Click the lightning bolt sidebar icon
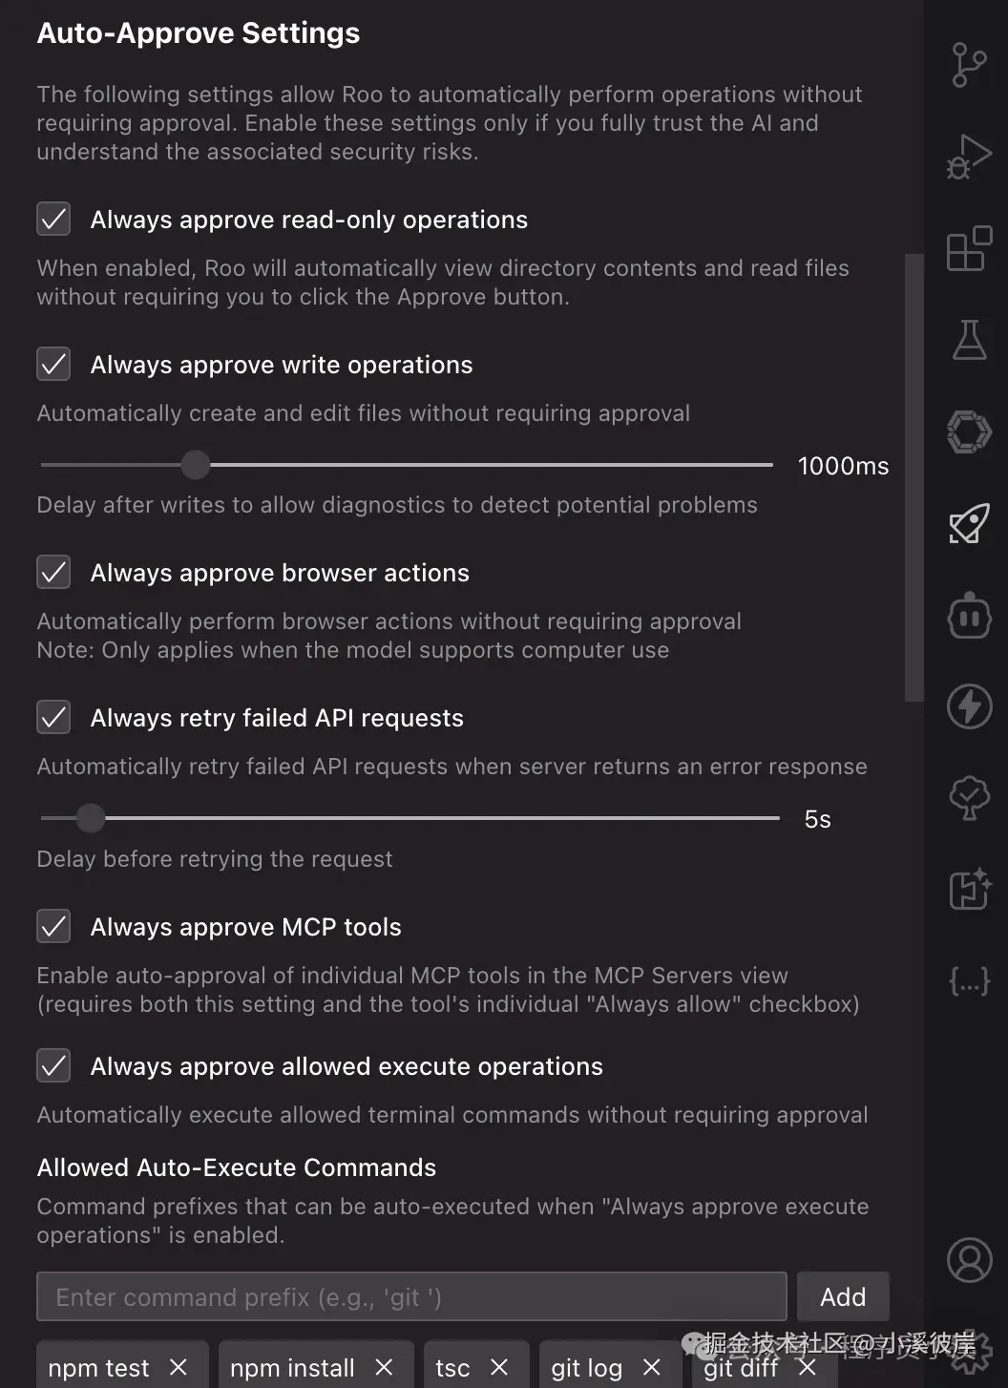 click(969, 706)
